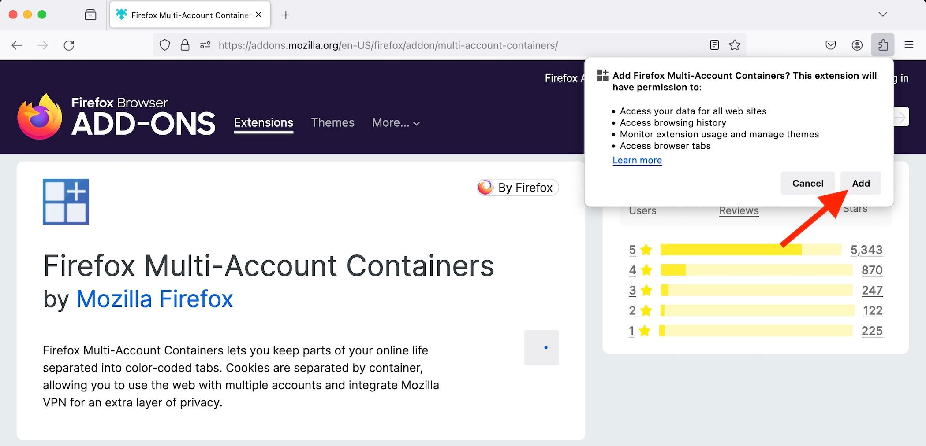The height and width of the screenshot is (446, 926).
Task: Open the extensions panel from the toolbar
Action: [882, 45]
